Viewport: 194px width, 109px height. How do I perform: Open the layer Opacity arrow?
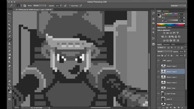(185, 51)
